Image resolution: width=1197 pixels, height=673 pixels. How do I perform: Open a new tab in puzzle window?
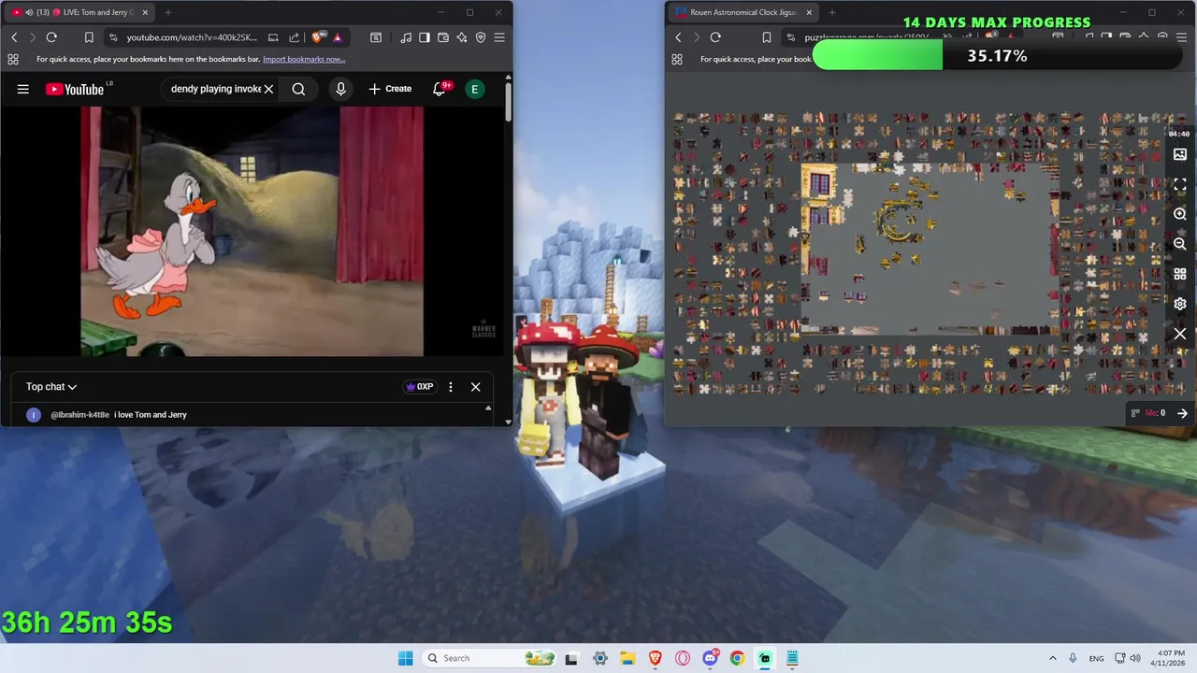(x=832, y=12)
